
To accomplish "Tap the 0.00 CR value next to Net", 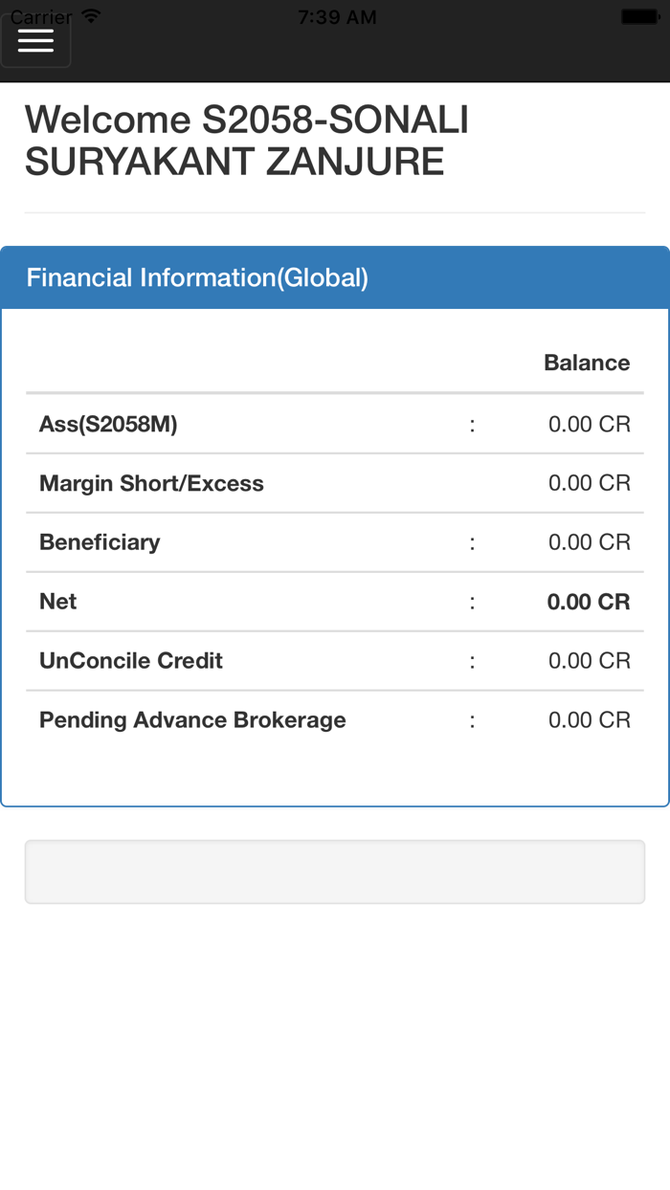I will (588, 600).
